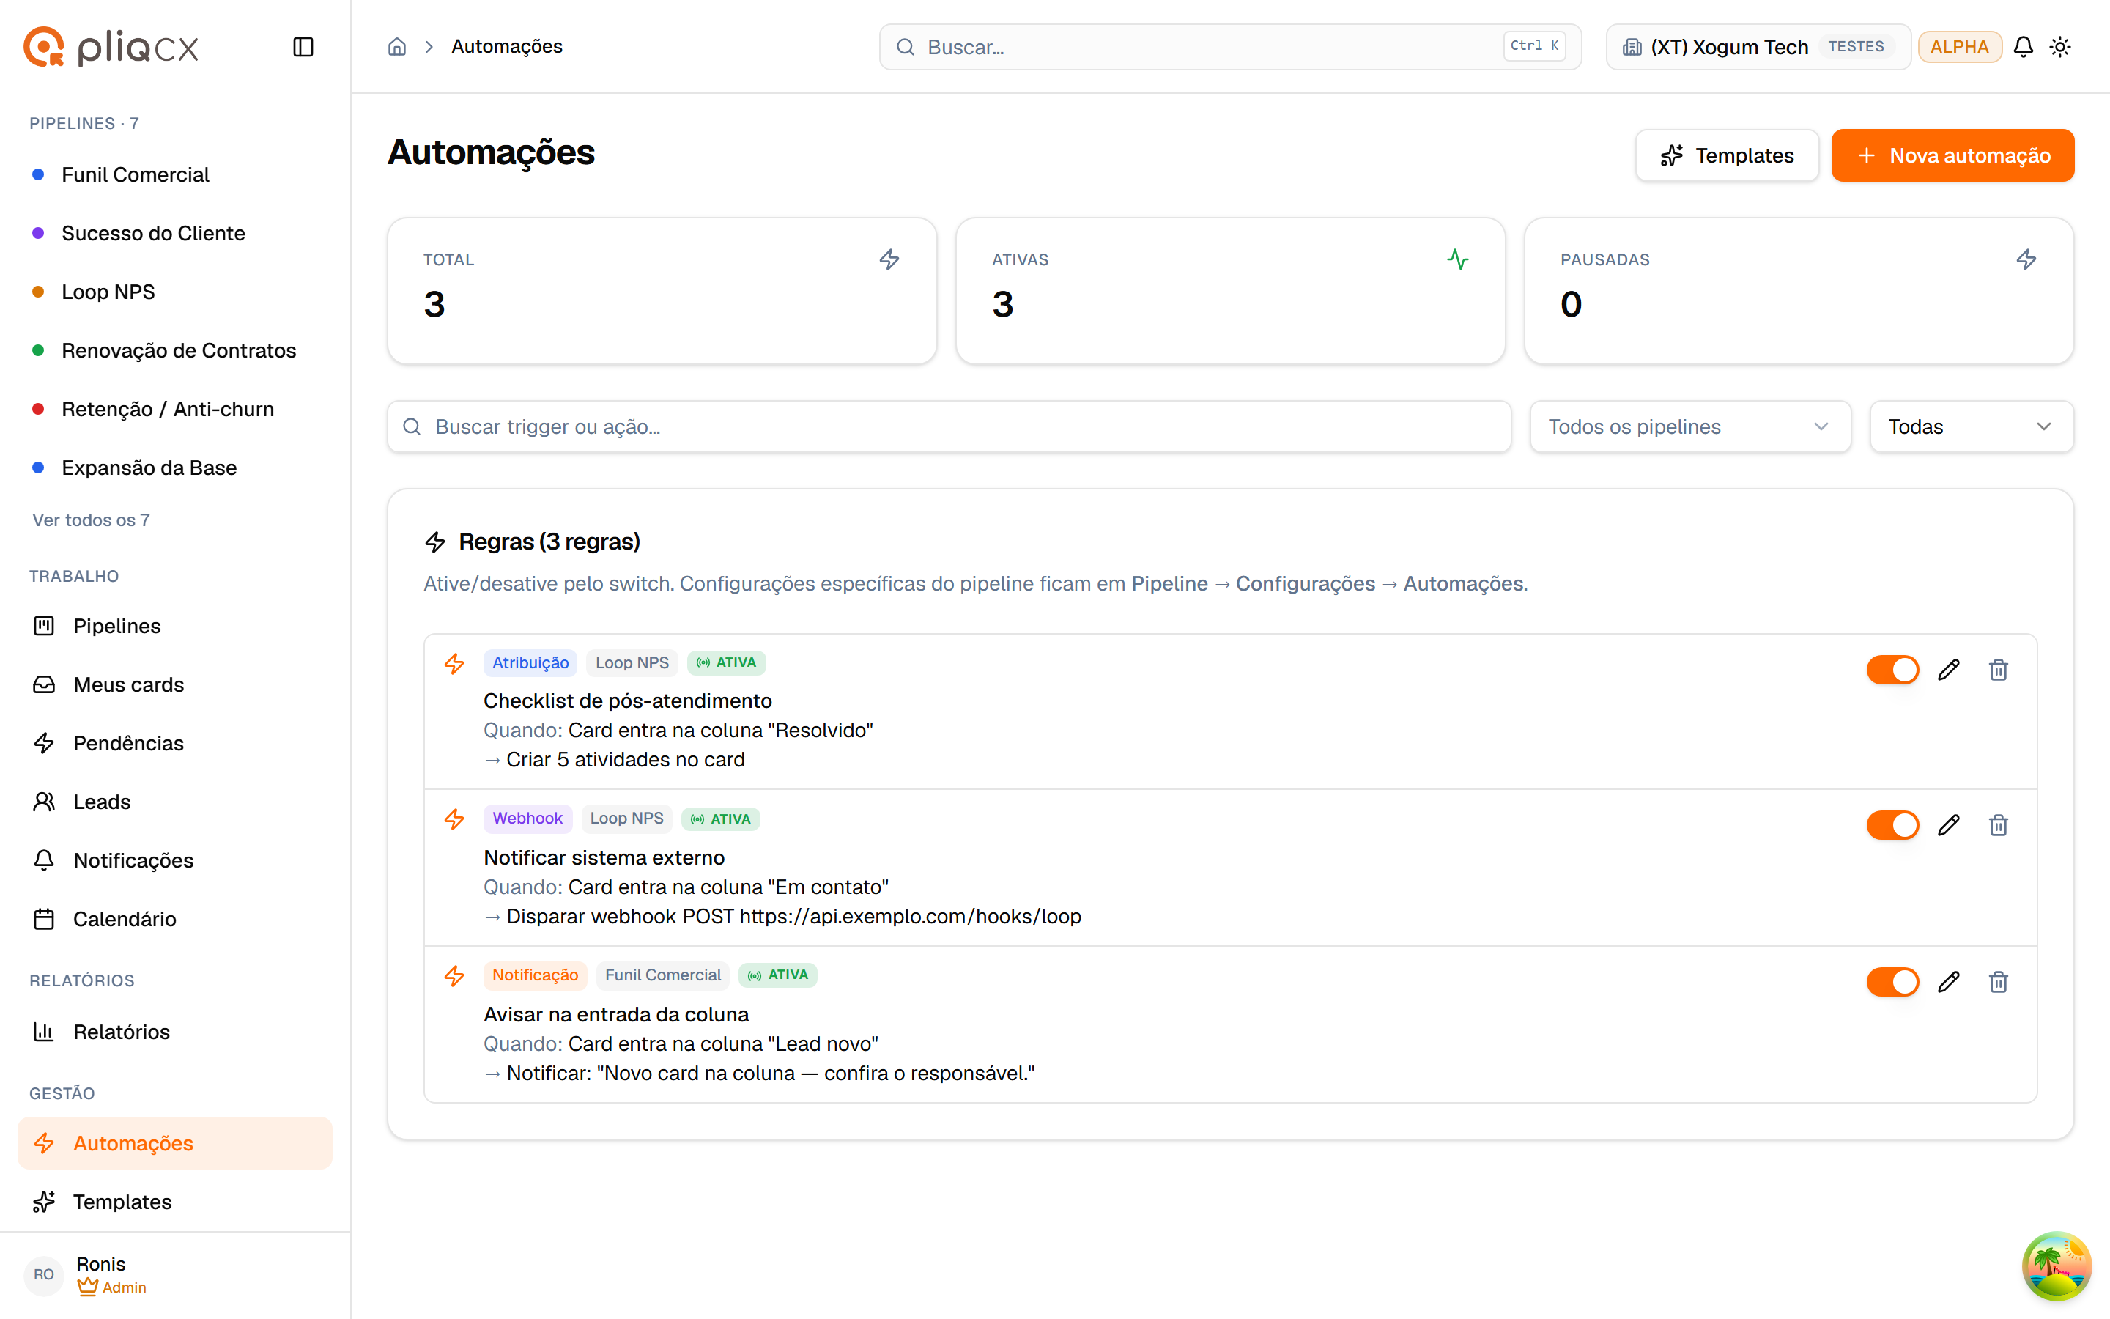Image resolution: width=2110 pixels, height=1319 pixels.
Task: Click the Total card lightning icon
Action: click(x=889, y=259)
